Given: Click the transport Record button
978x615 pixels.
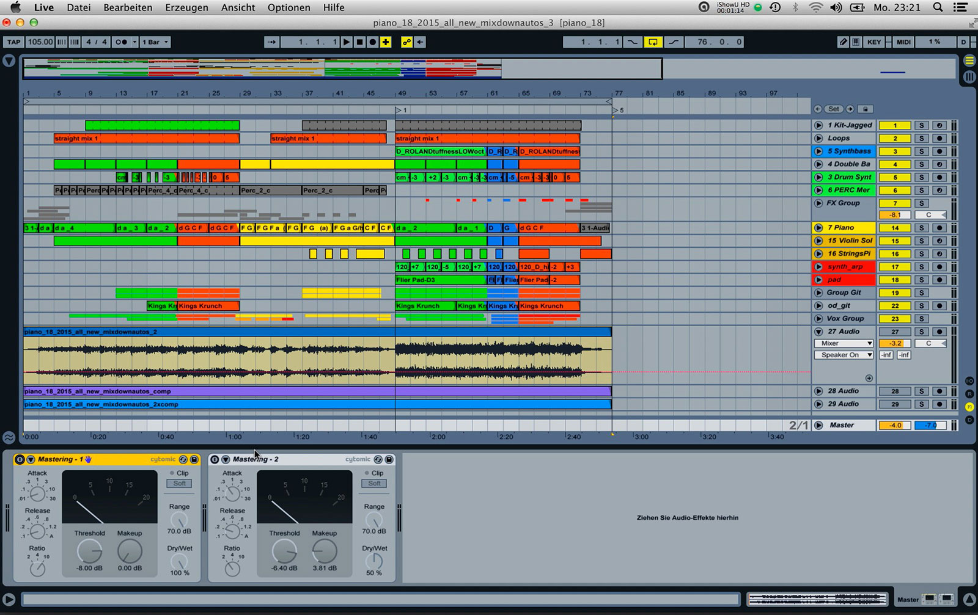Looking at the screenshot, I should tap(372, 42).
